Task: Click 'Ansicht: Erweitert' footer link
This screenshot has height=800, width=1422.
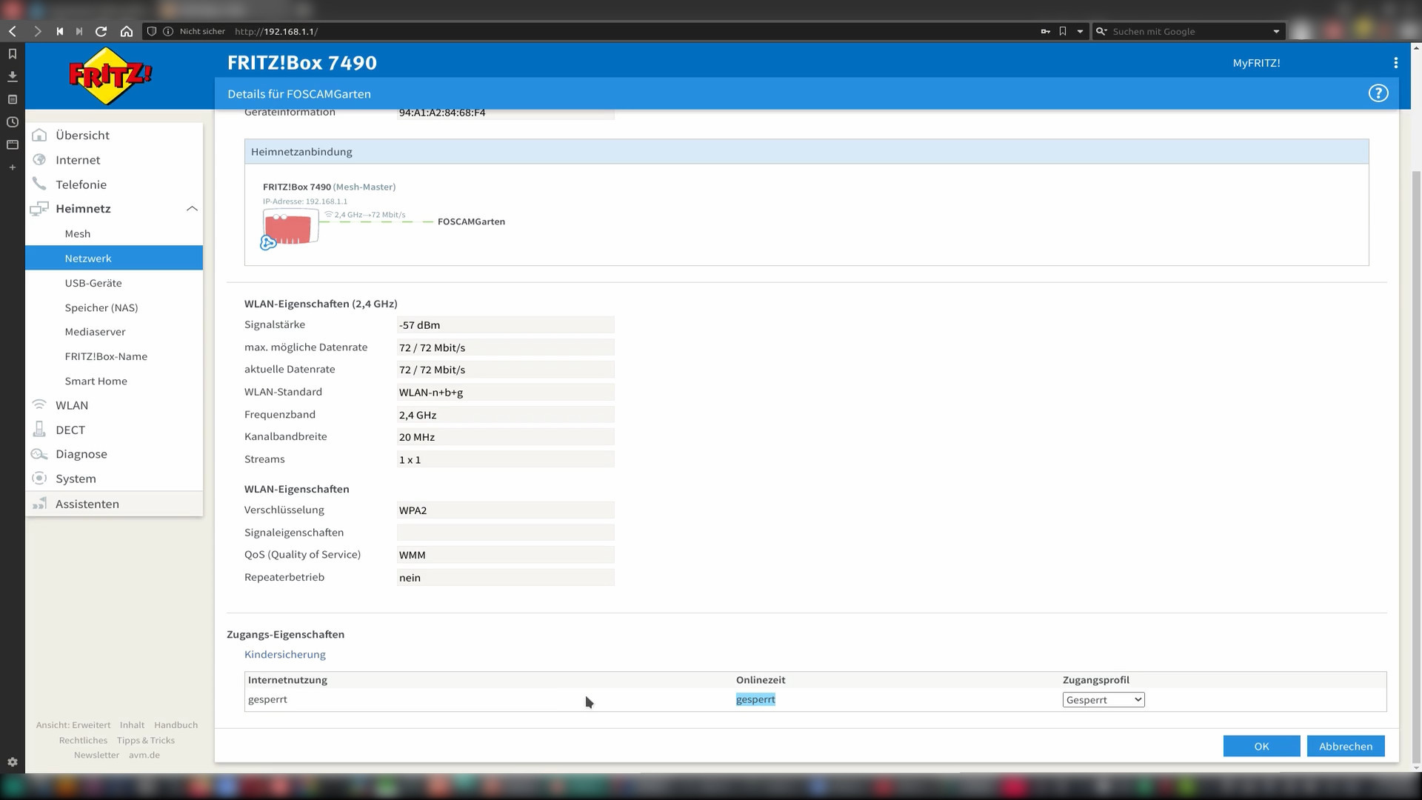Action: pyautogui.click(x=73, y=724)
